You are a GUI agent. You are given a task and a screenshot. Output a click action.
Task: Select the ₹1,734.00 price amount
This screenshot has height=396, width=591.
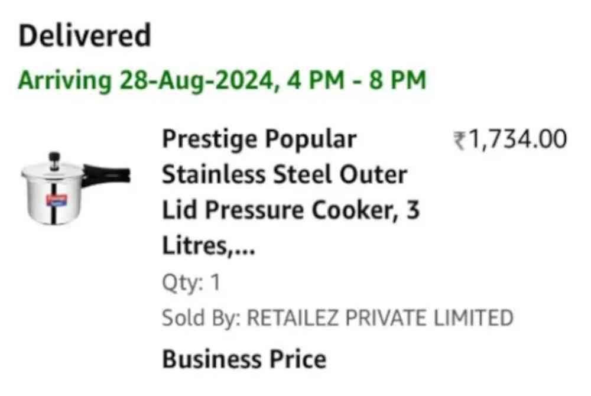(515, 141)
